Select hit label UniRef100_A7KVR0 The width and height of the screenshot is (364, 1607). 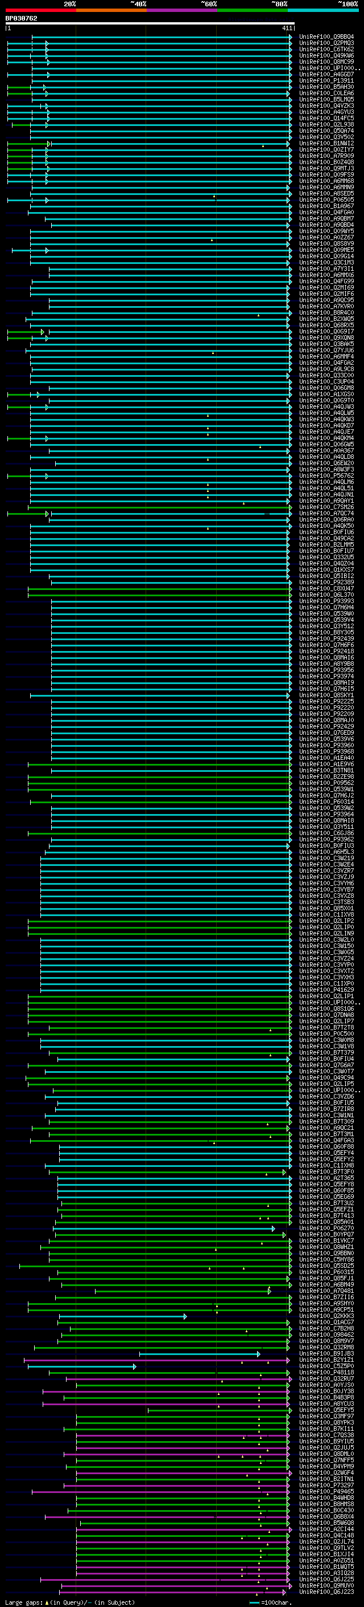326,306
